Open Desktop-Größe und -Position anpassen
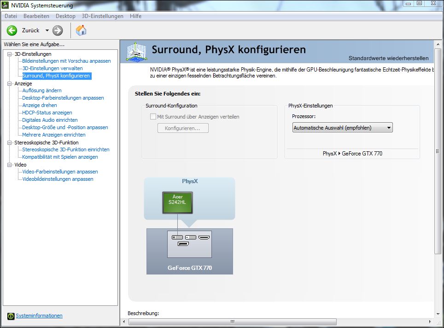The width and height of the screenshot is (444, 328). tap(65, 127)
